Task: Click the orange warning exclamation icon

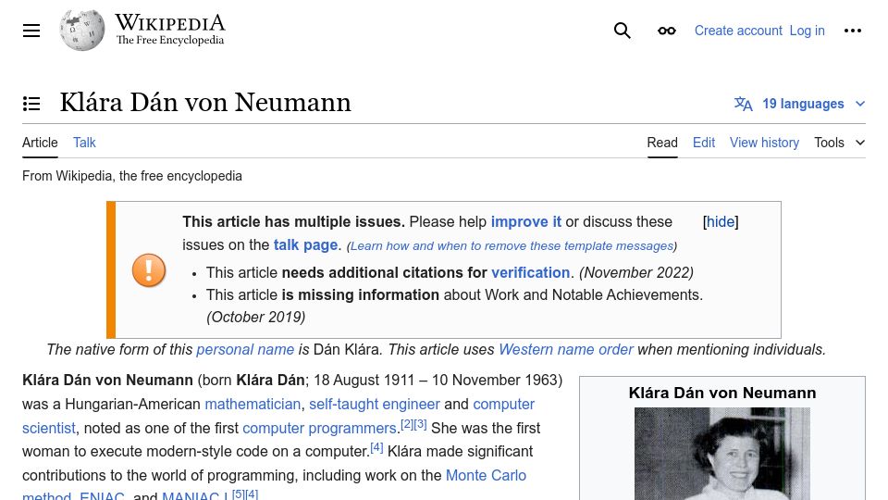Action: click(149, 269)
